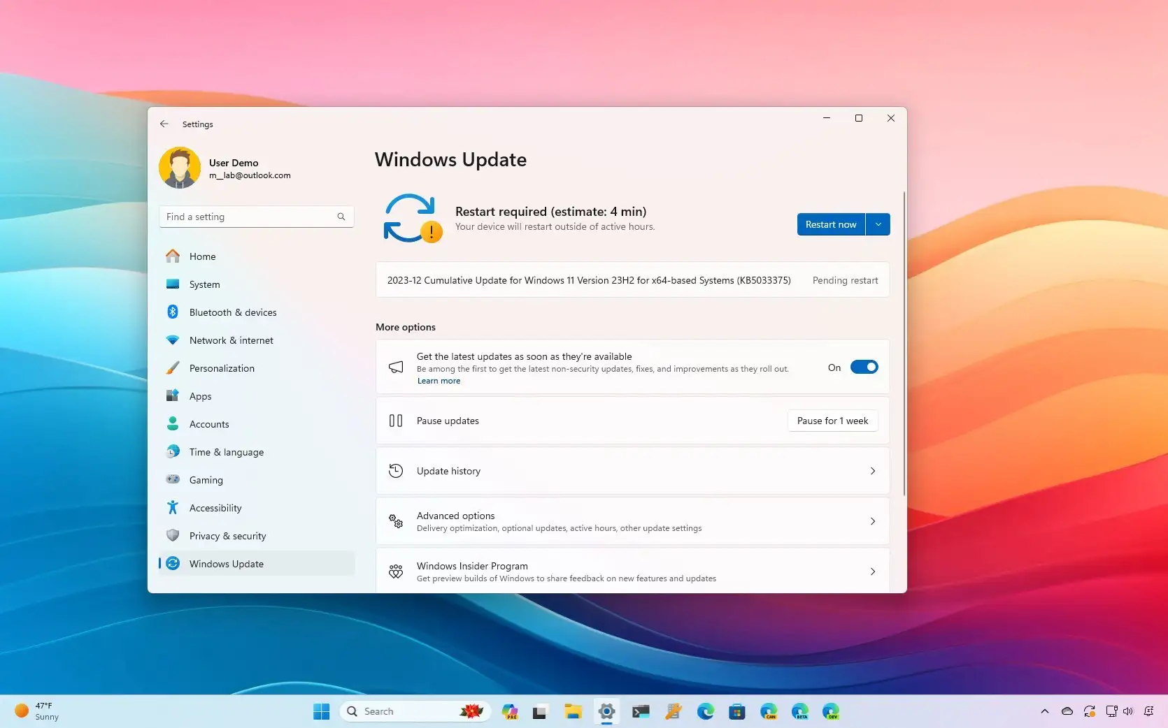Select Privacy & security in sidebar
Viewport: 1168px width, 728px height.
click(x=257, y=536)
